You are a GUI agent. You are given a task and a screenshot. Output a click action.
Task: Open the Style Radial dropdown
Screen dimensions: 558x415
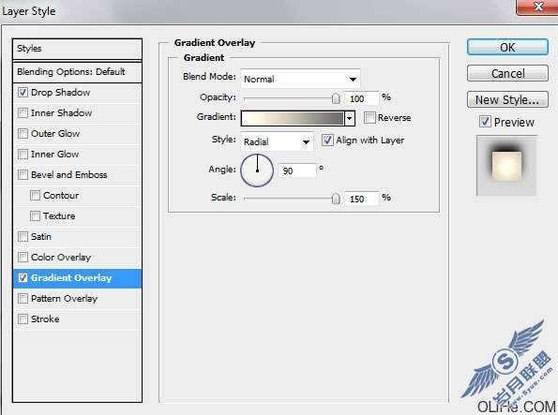pyautogui.click(x=277, y=141)
